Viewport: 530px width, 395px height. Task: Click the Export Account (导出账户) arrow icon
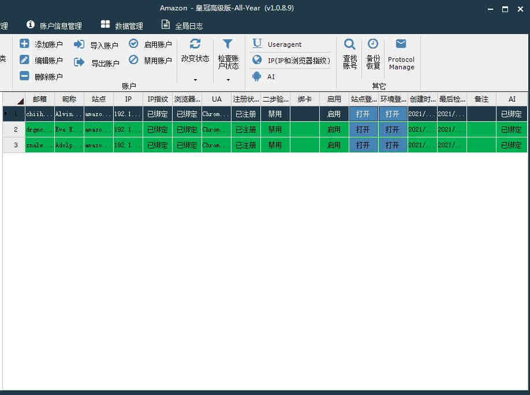[x=79, y=62]
